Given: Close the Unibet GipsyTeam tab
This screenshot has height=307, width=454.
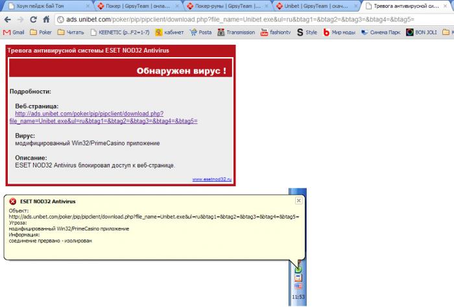Looking at the screenshot, I should [x=355, y=6].
